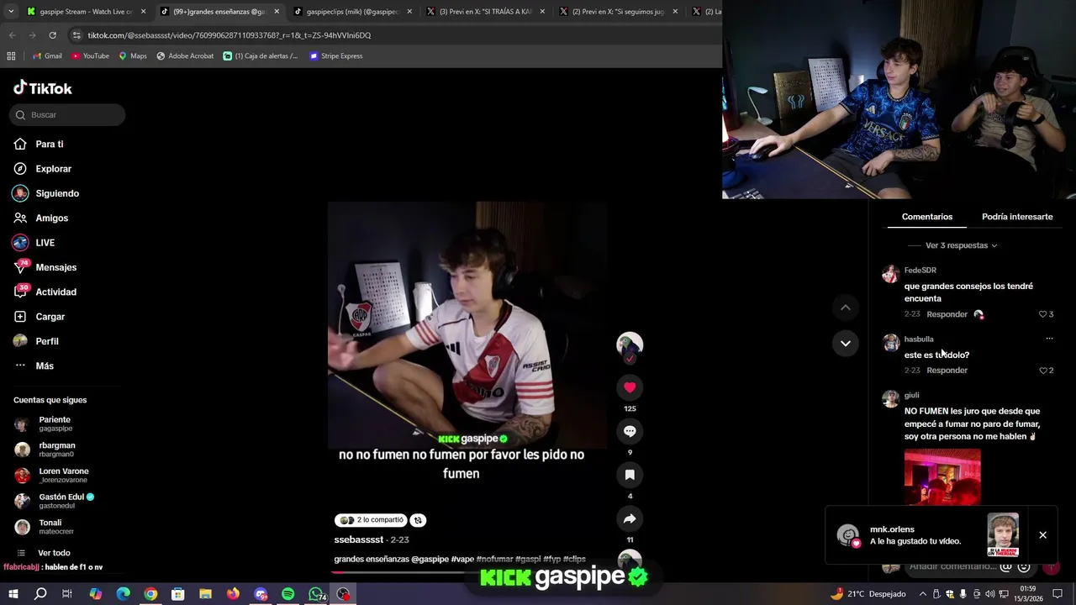Open the Perfil page
1076x605 pixels.
(36, 341)
